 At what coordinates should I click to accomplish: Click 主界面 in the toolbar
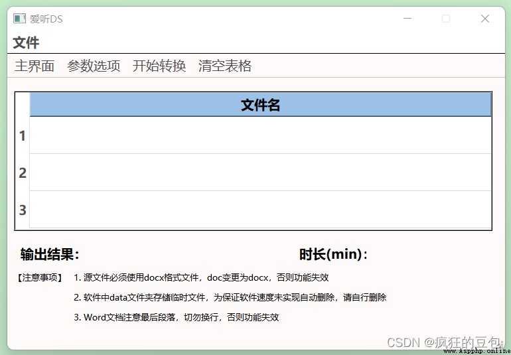(35, 66)
